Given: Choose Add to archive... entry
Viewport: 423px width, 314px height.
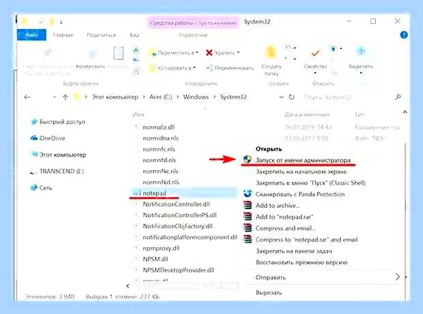Looking at the screenshot, I should point(278,206).
